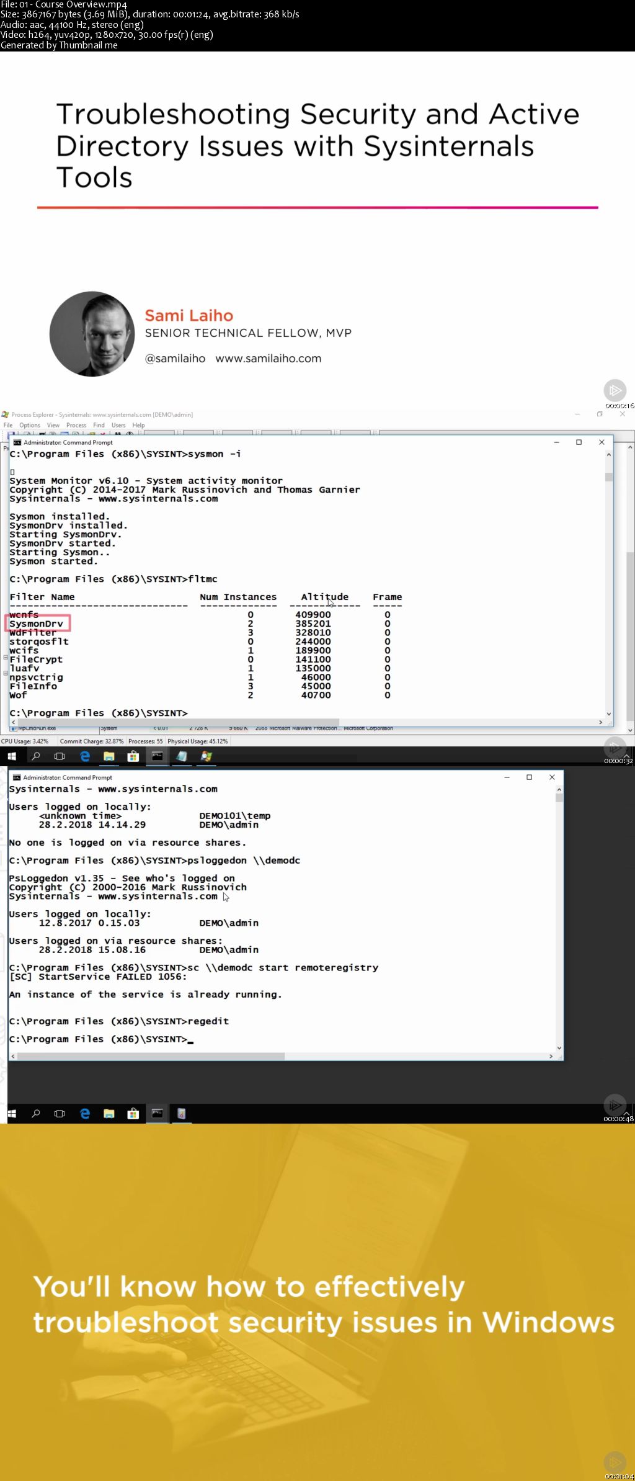Select the npsvctrig filter name row
This screenshot has width=635, height=1481.
[36, 678]
